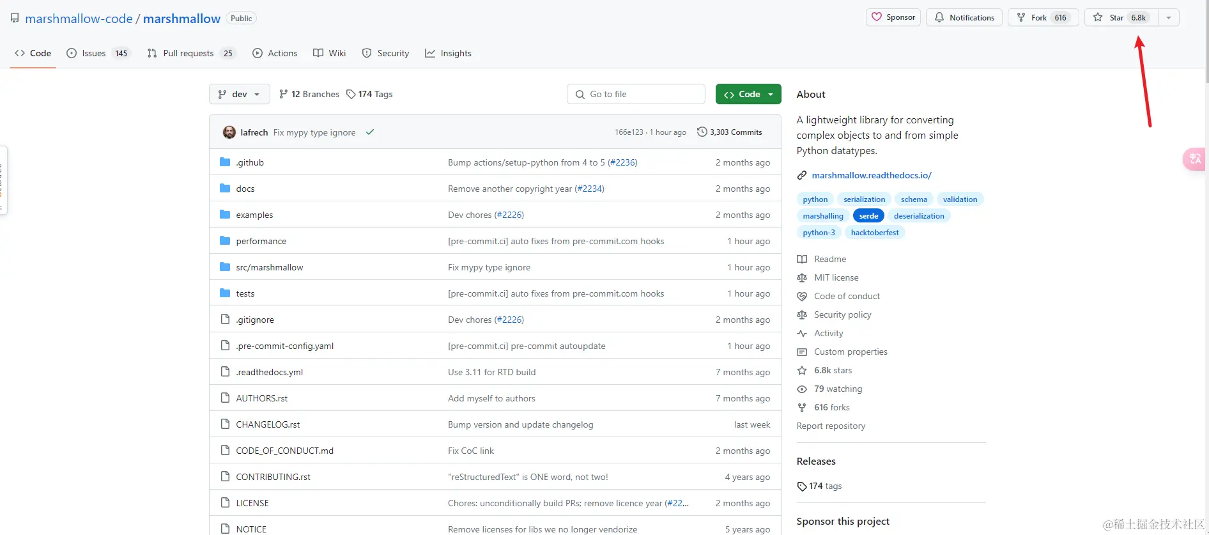The height and width of the screenshot is (535, 1209).
Task: Click the green commit status check mark
Action: pyautogui.click(x=369, y=132)
